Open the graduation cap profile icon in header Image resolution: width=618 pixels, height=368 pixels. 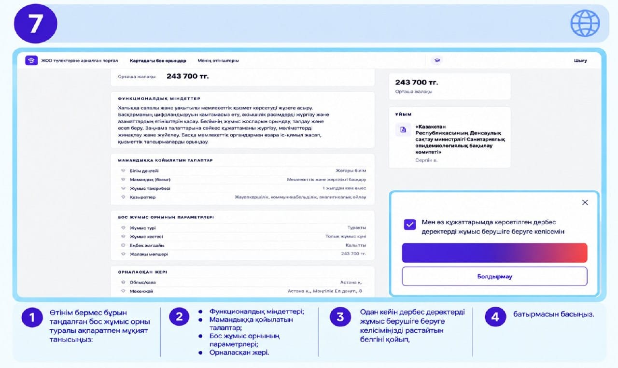437,61
